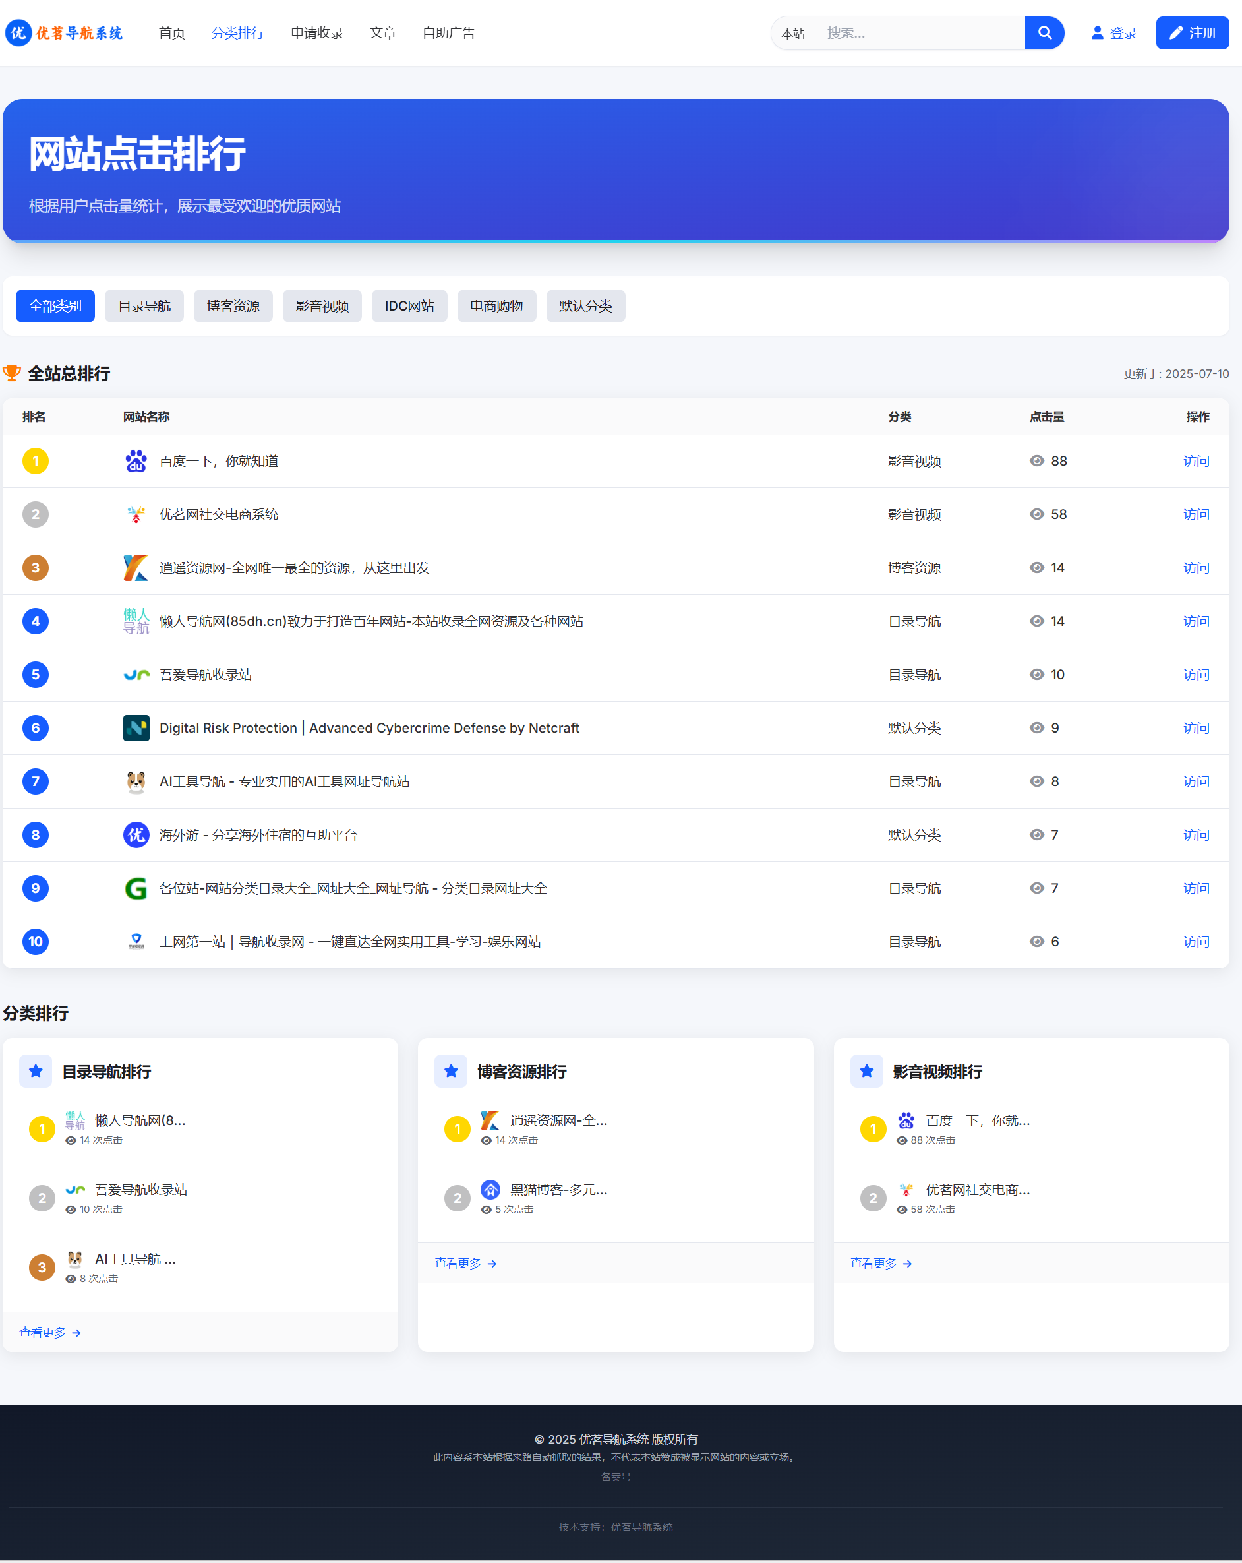Open the 申请收录 menu item

tap(316, 34)
